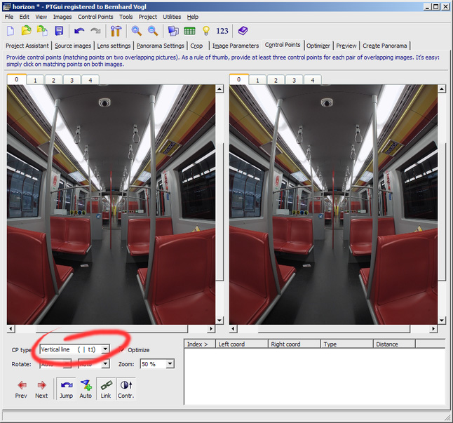Click the Prev image button

tap(21, 389)
